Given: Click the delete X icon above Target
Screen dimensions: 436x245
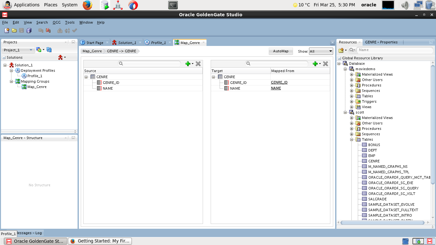Looking at the screenshot, I should click(326, 64).
